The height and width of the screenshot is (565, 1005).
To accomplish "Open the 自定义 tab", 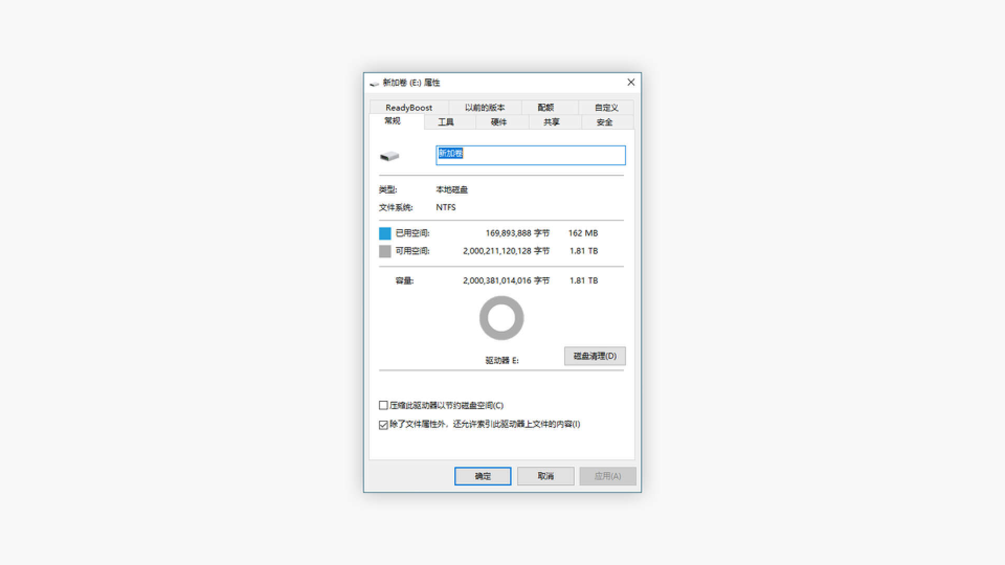I will pyautogui.click(x=605, y=107).
